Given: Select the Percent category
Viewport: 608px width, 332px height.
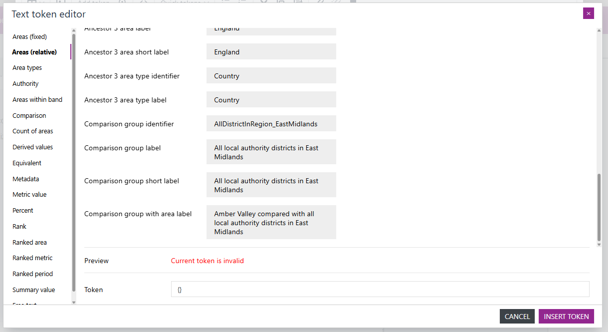Looking at the screenshot, I should (x=22, y=210).
